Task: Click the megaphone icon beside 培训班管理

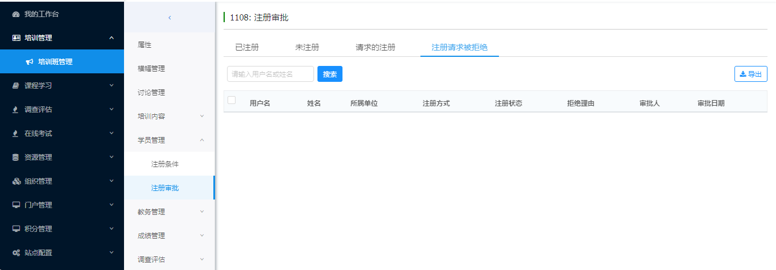Action: (x=30, y=62)
